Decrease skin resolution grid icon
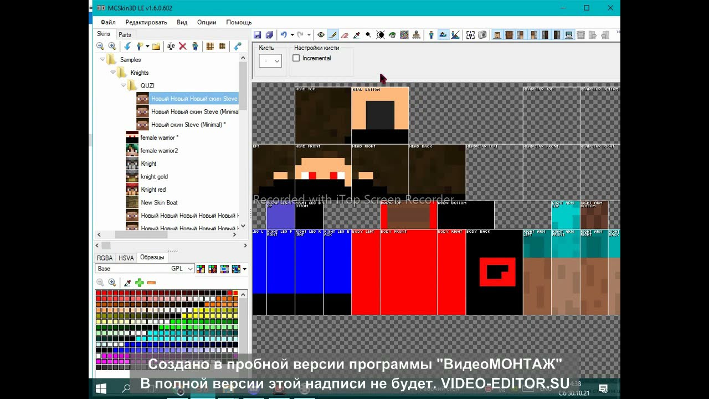709x399 pixels. [210, 47]
